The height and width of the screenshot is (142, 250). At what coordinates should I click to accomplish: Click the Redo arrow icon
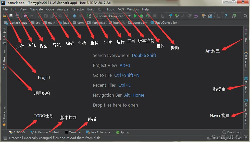click(x=32, y=16)
